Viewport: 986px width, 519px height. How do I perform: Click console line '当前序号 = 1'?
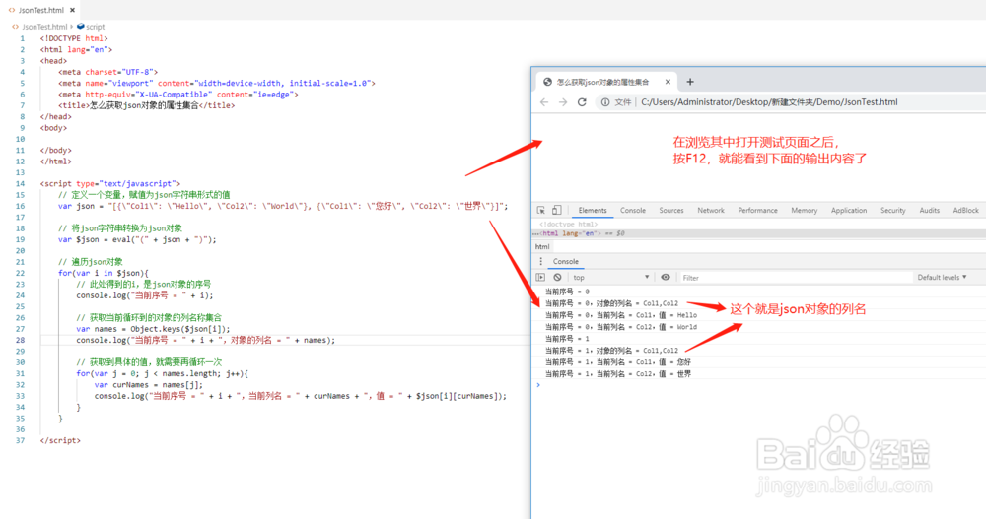tap(567, 339)
